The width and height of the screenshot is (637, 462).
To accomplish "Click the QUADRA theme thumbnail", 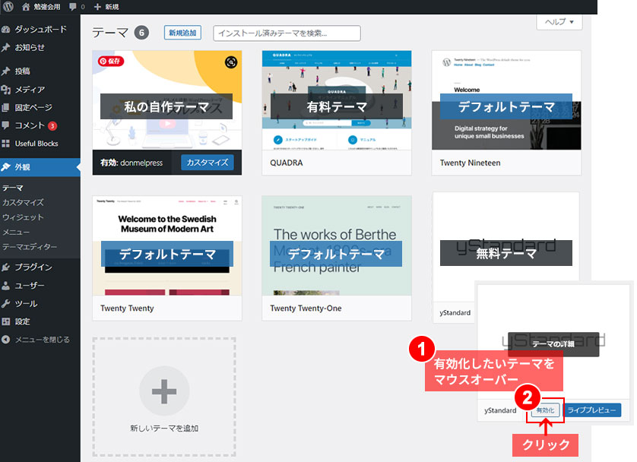I will [337, 100].
